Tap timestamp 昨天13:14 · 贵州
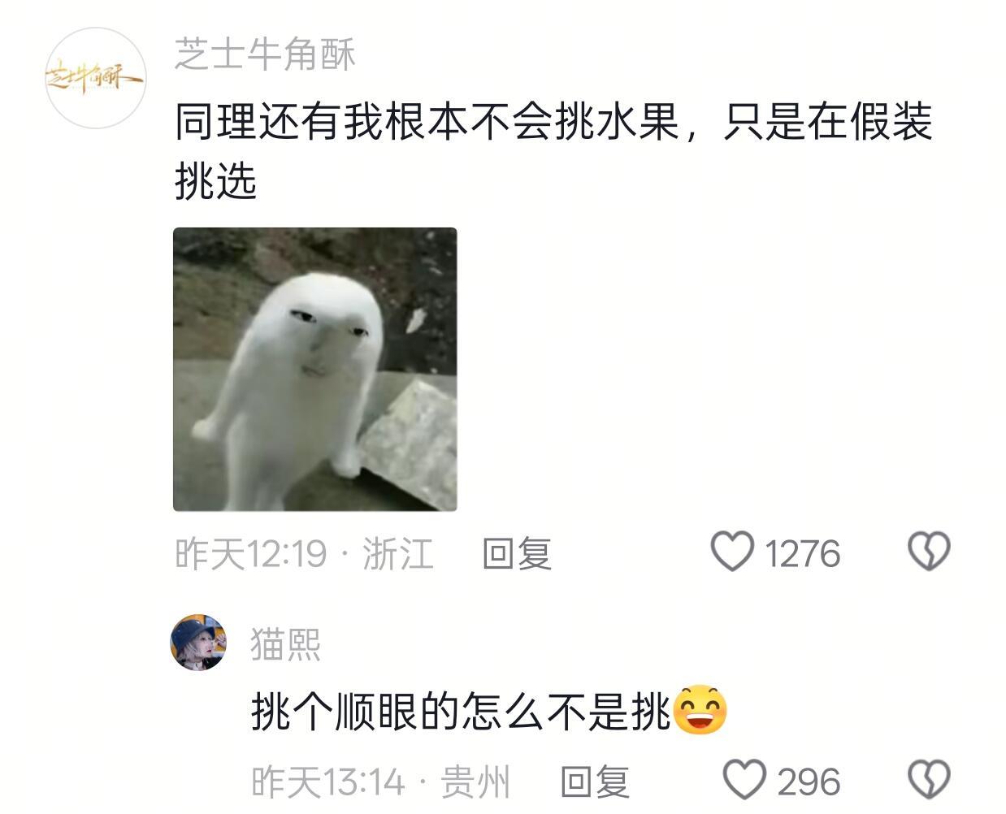 [380, 782]
